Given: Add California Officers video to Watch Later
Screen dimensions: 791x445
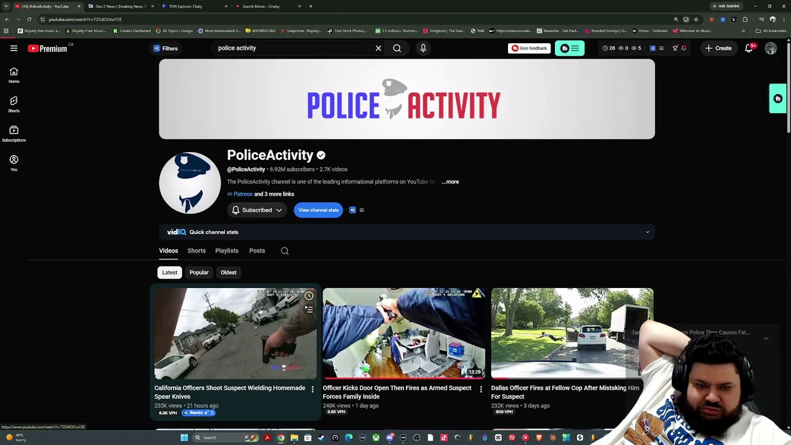Looking at the screenshot, I should pos(309,296).
